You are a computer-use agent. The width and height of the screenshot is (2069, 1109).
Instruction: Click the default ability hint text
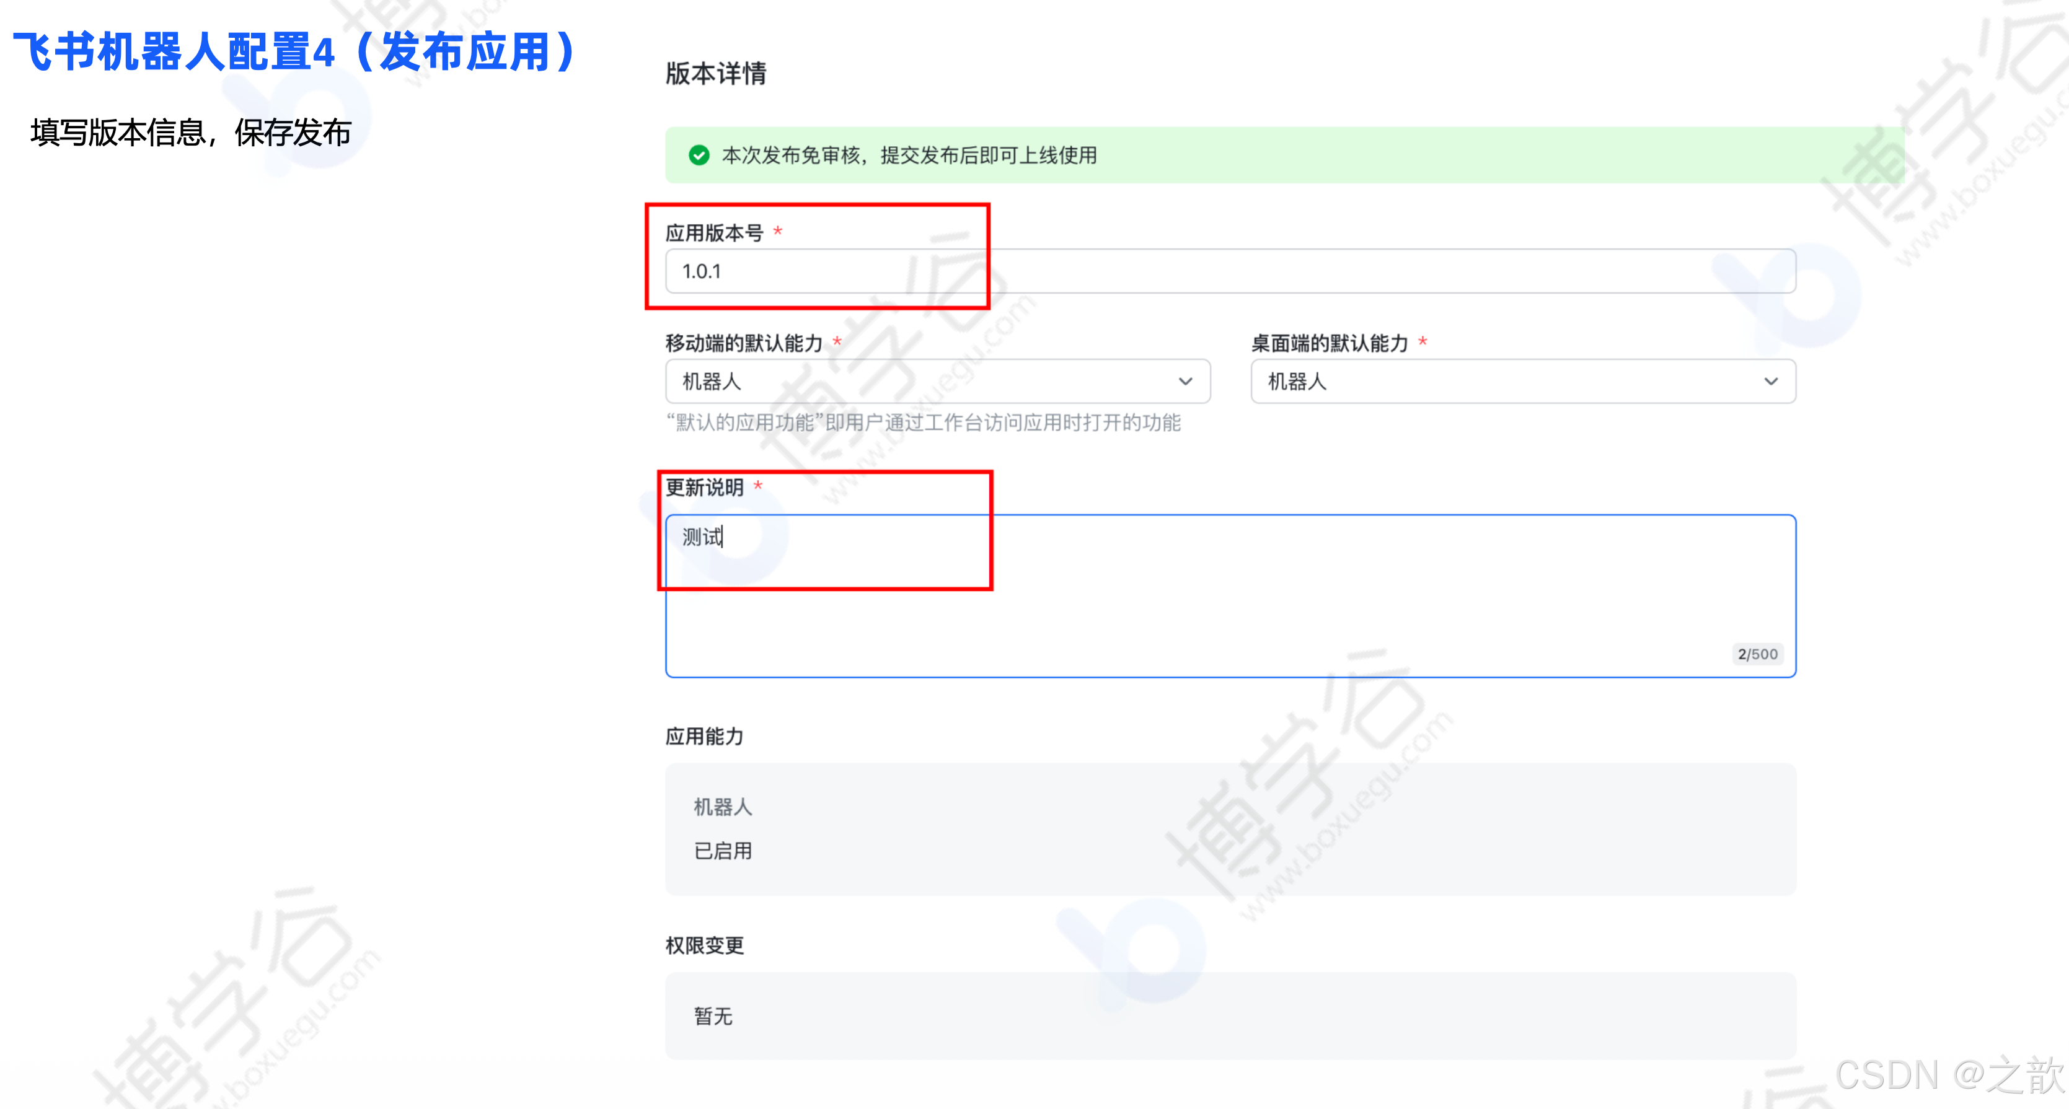(x=923, y=423)
